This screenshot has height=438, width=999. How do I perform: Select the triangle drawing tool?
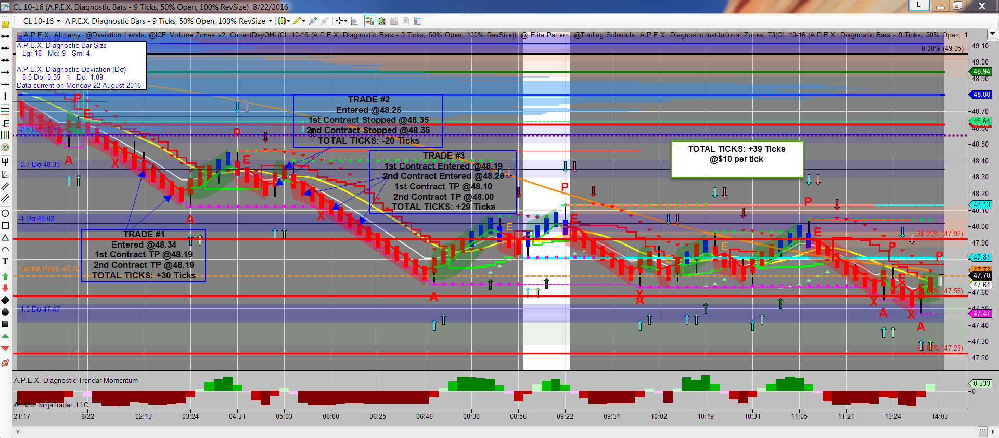pyautogui.click(x=5, y=237)
